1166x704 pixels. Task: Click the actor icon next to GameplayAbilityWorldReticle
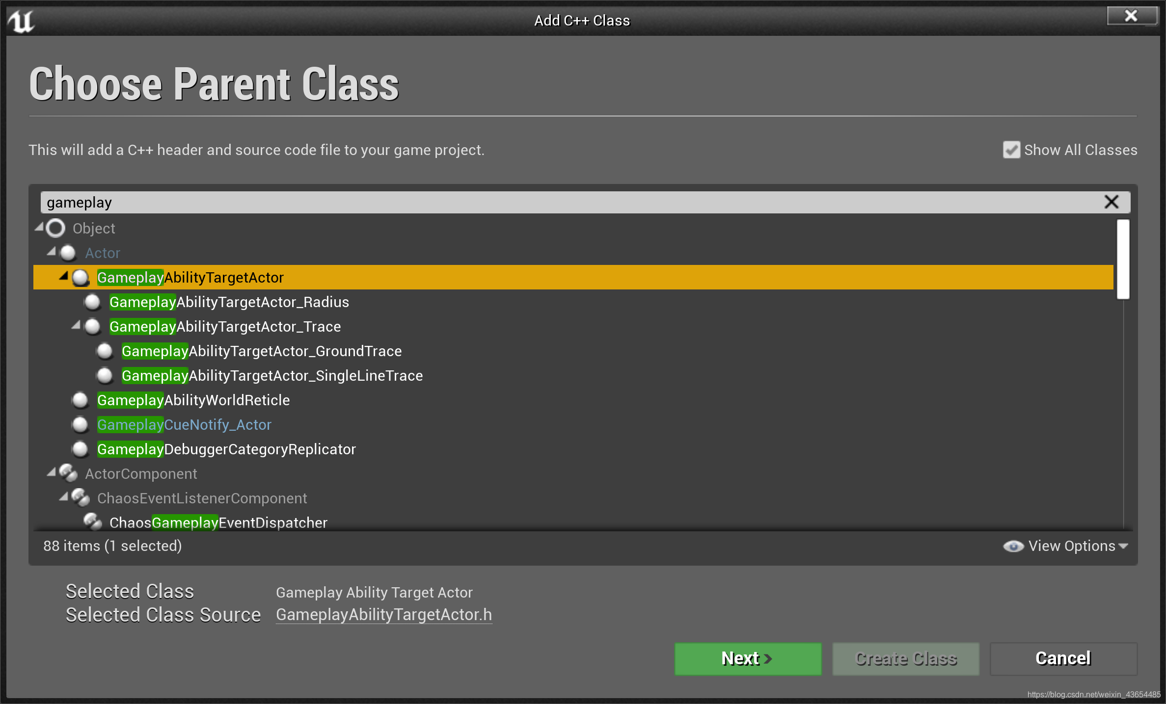tap(80, 400)
